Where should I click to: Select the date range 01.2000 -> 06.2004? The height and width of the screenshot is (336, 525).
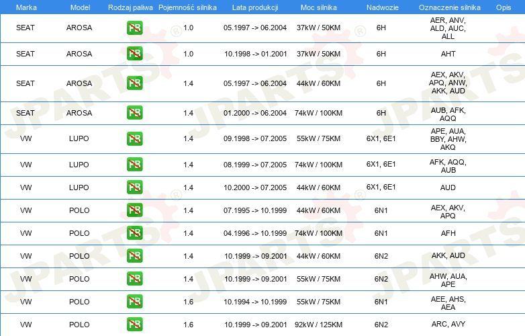pyautogui.click(x=255, y=113)
